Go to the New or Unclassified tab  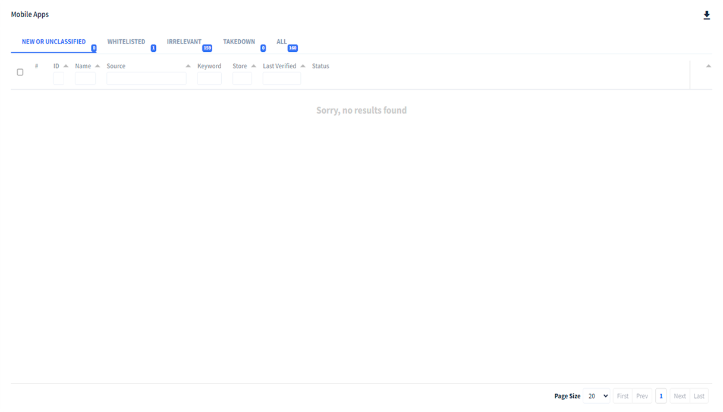coord(54,42)
